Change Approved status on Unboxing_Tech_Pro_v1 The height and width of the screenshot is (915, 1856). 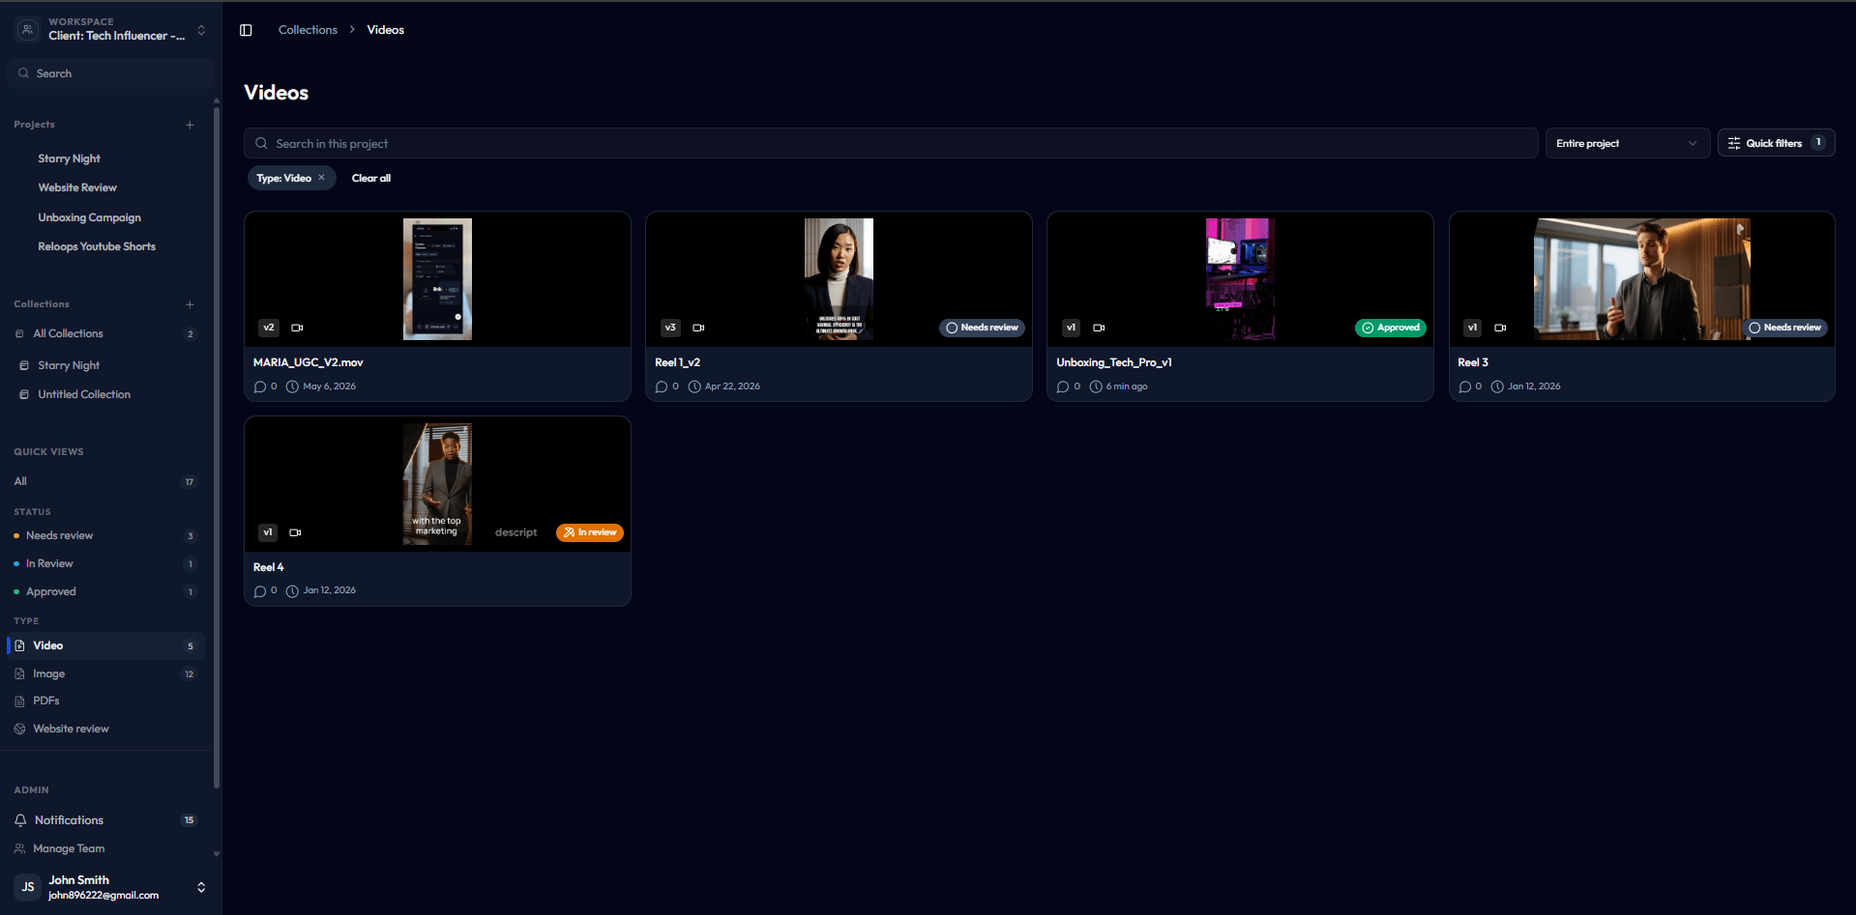[x=1391, y=328]
